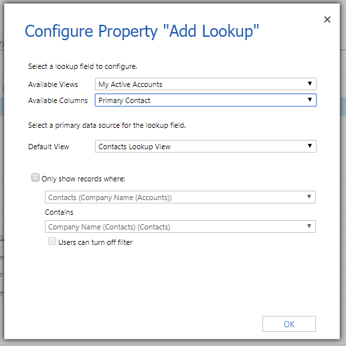
Task: Click the arrow on Company Name (Contacts) (Contacts)
Action: [309, 226]
